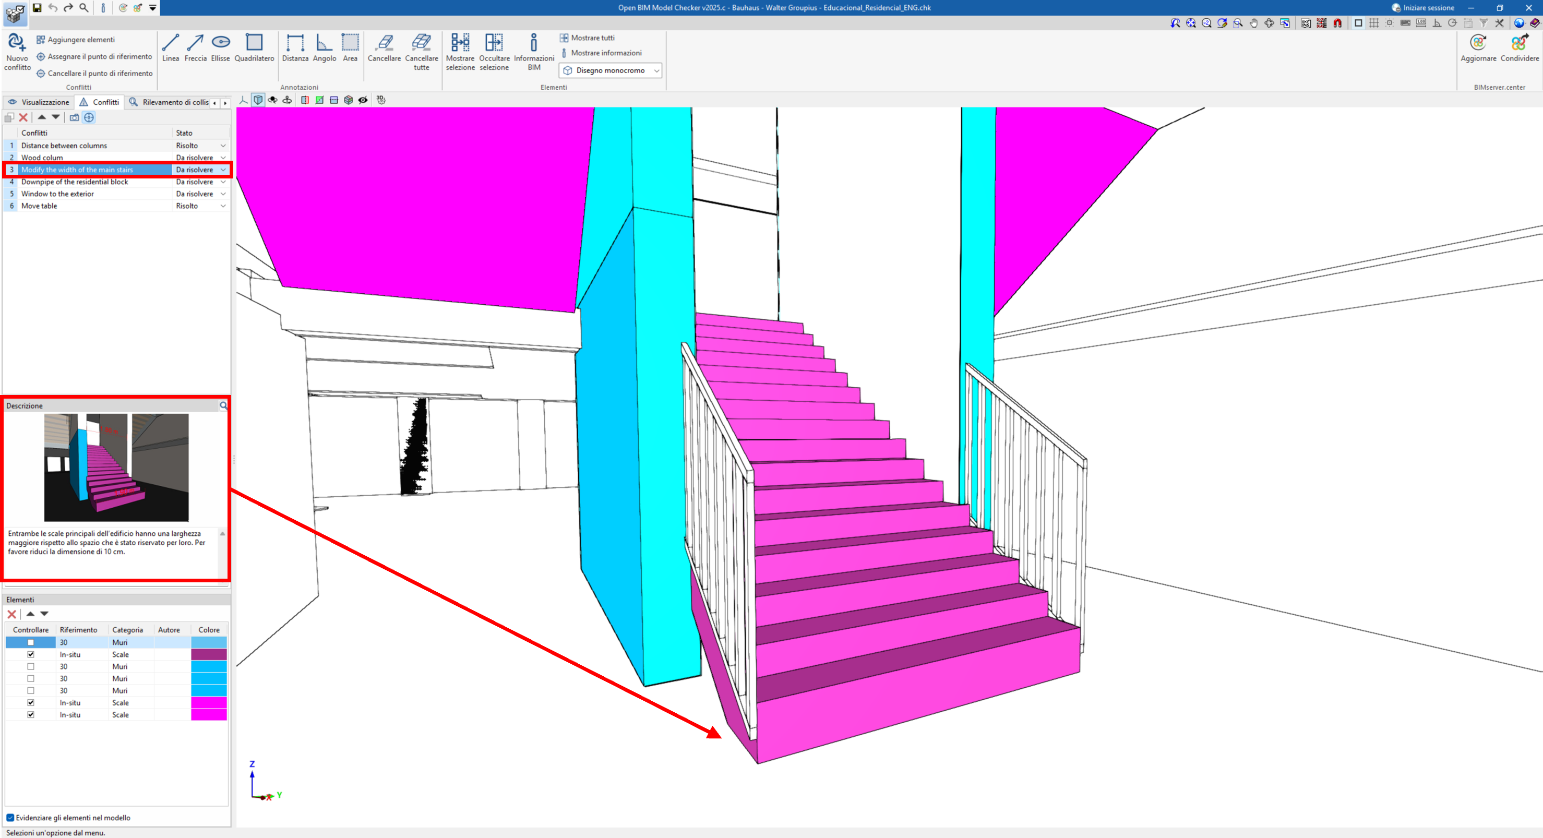
Task: Uncheck the purple In-situ Scale checkbox
Action: click(31, 654)
